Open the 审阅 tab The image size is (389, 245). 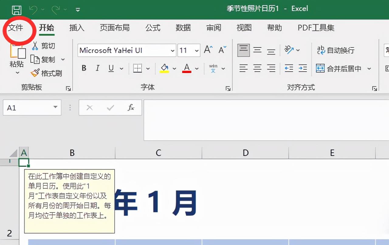pyautogui.click(x=214, y=28)
